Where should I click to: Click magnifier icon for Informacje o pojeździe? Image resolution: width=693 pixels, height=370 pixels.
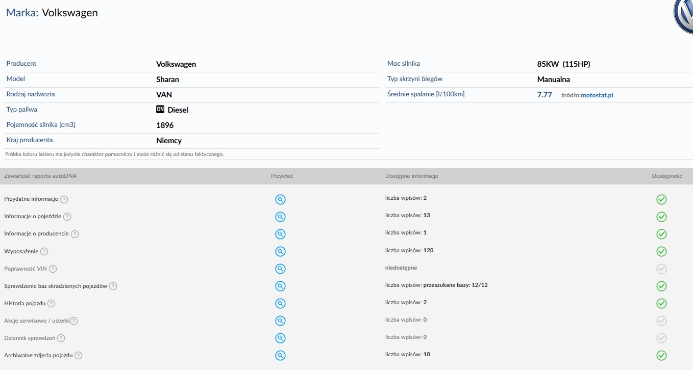coord(280,217)
